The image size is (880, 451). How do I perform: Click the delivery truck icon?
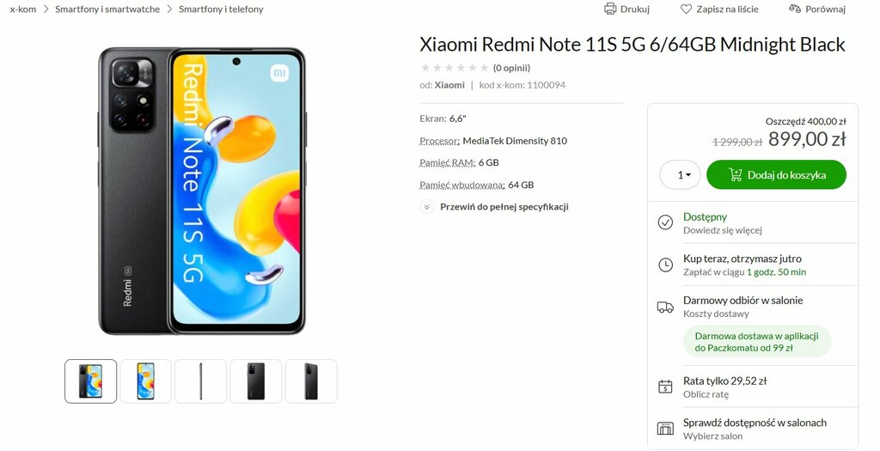[x=665, y=307]
